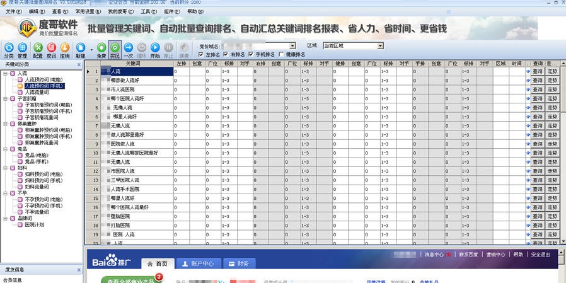Viewport: 566px width, 283px height.
Task: Switch to the 财务 tab
Action: pos(240,263)
